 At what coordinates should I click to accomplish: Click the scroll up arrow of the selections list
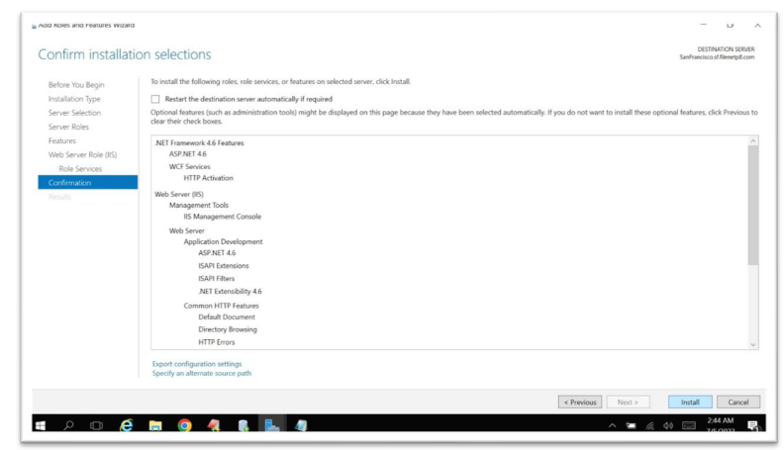click(753, 141)
